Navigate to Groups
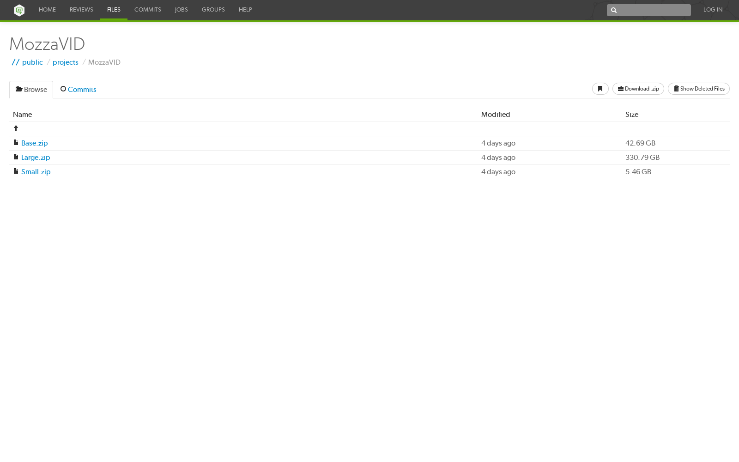Viewport: 739px width, 462px height. 213,10
